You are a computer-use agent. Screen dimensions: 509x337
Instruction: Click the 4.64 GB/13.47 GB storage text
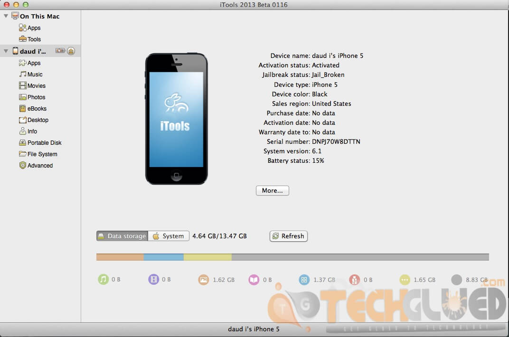click(x=219, y=236)
